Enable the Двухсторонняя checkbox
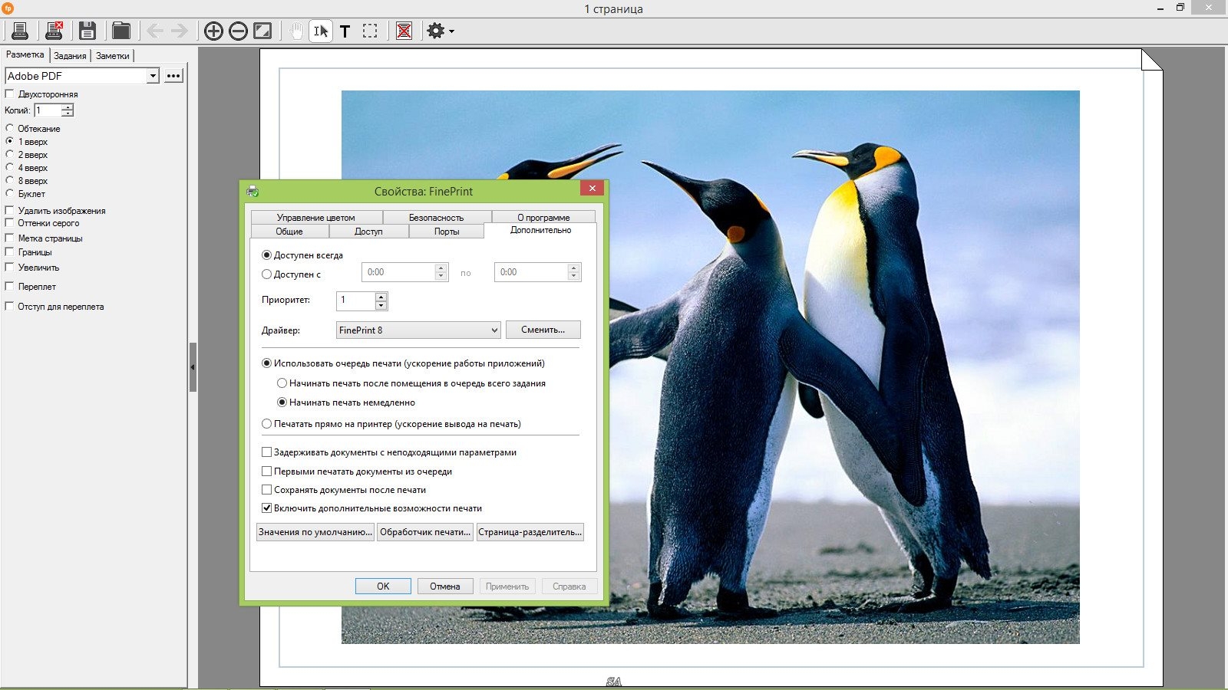This screenshot has height=690, width=1228. coord(10,94)
